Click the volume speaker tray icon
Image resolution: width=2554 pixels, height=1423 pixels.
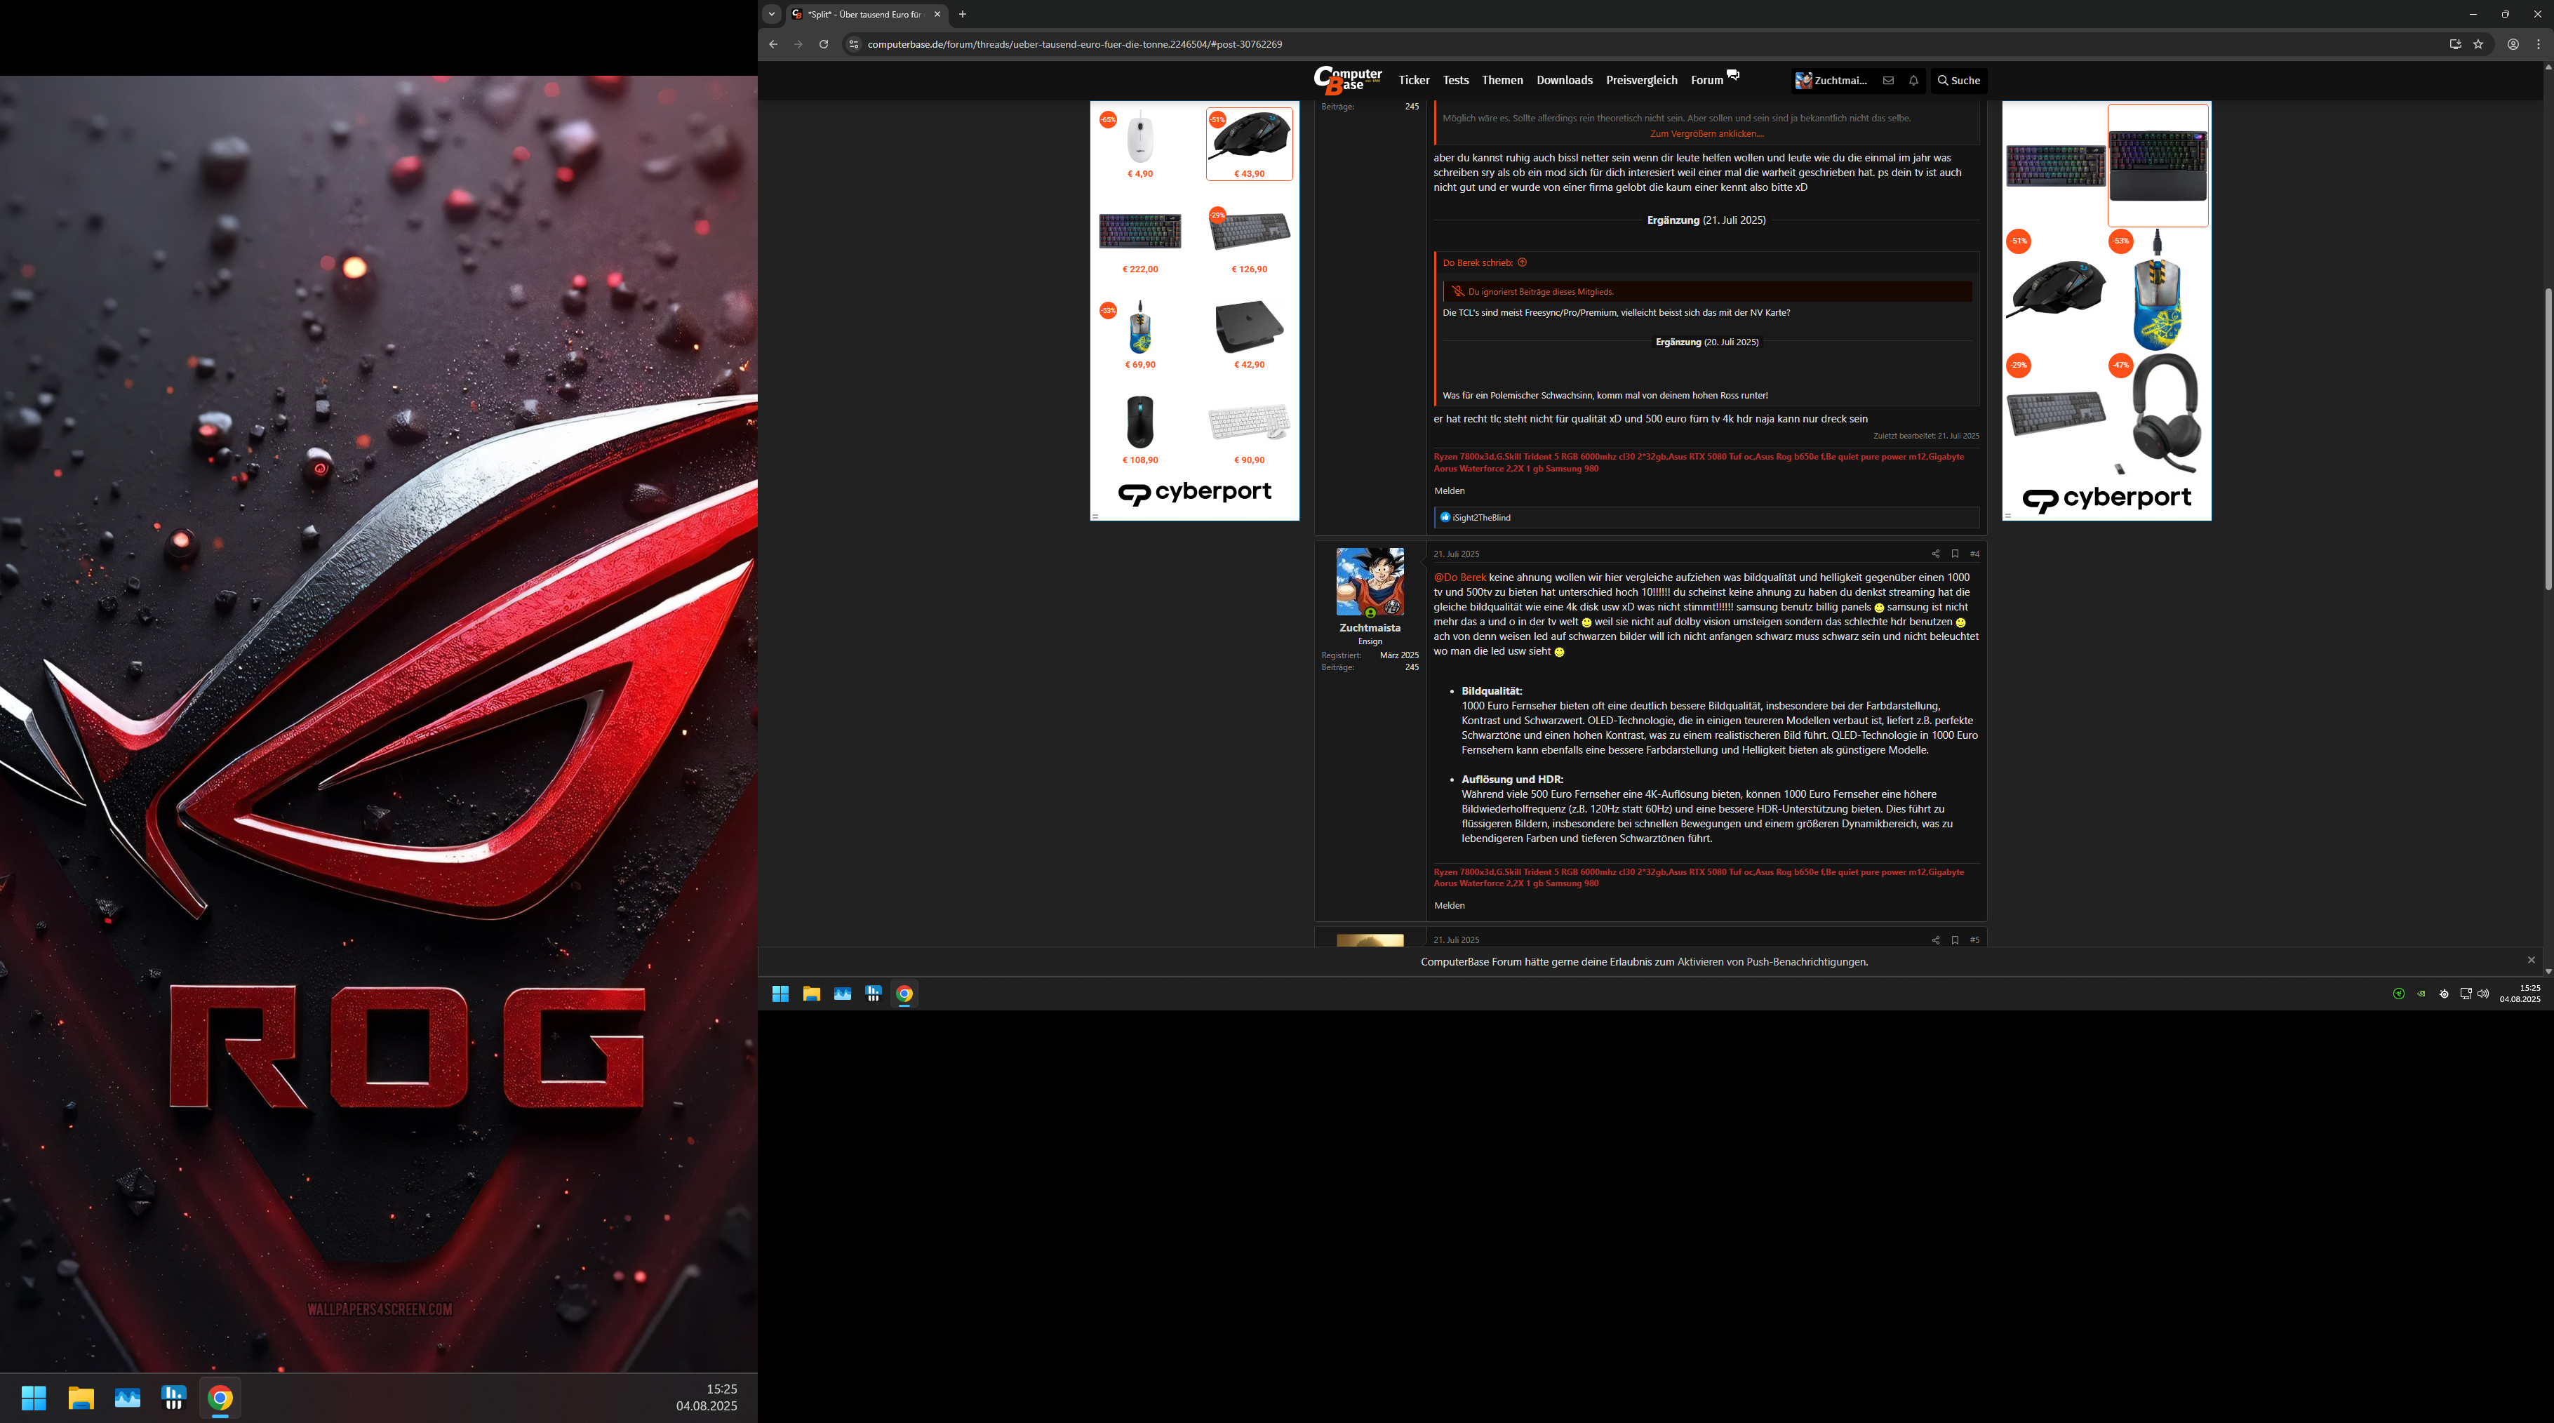click(x=2484, y=994)
